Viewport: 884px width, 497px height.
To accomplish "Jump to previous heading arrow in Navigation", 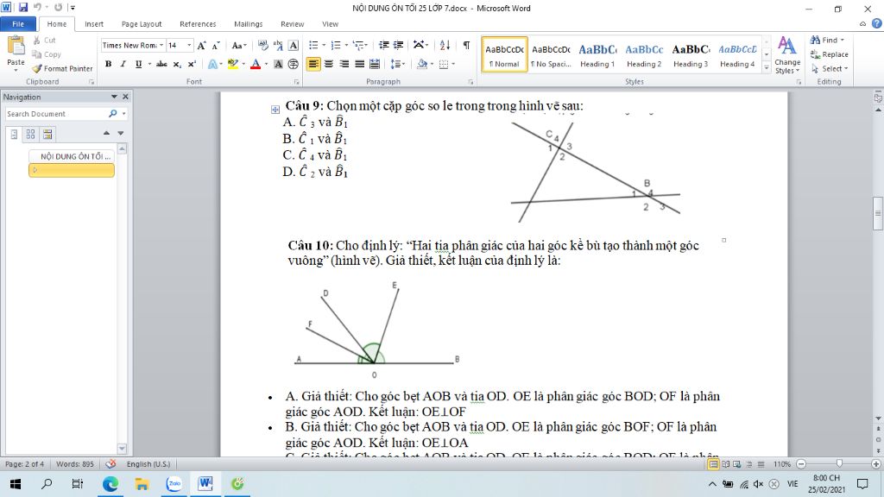I will point(106,133).
